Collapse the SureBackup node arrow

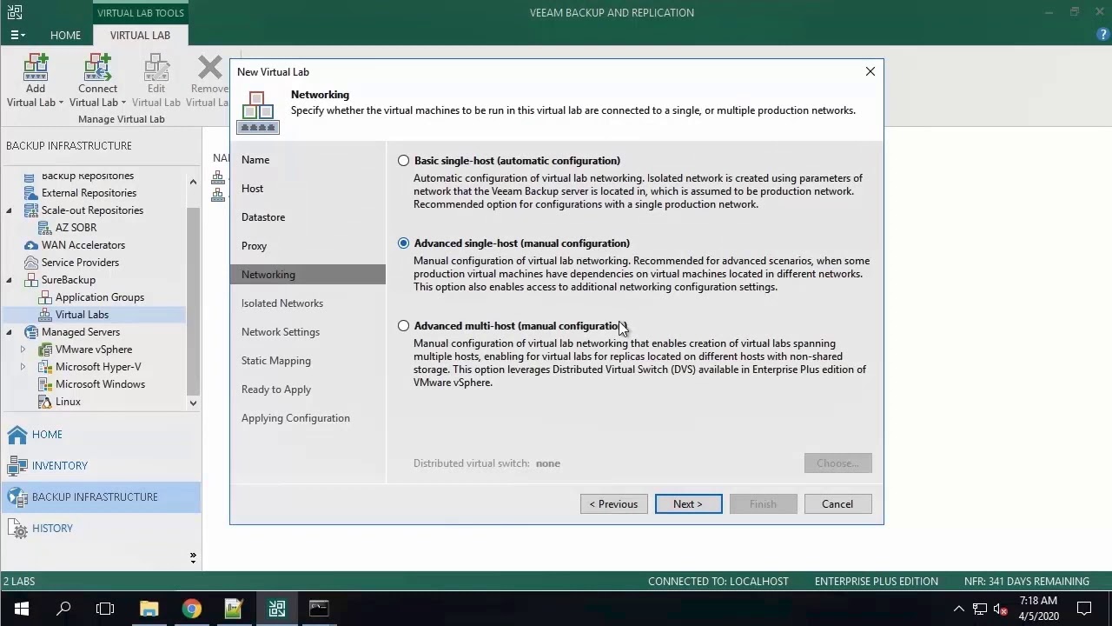pos(10,280)
